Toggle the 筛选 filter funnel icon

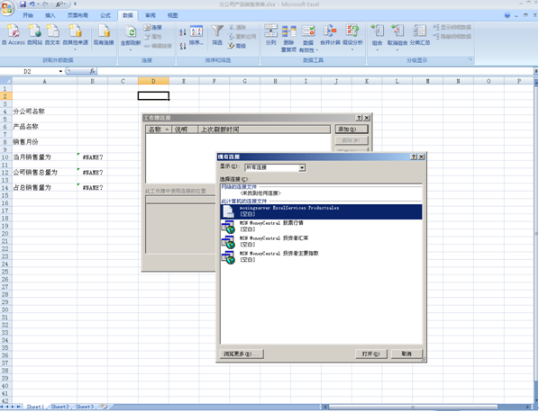coord(217,31)
